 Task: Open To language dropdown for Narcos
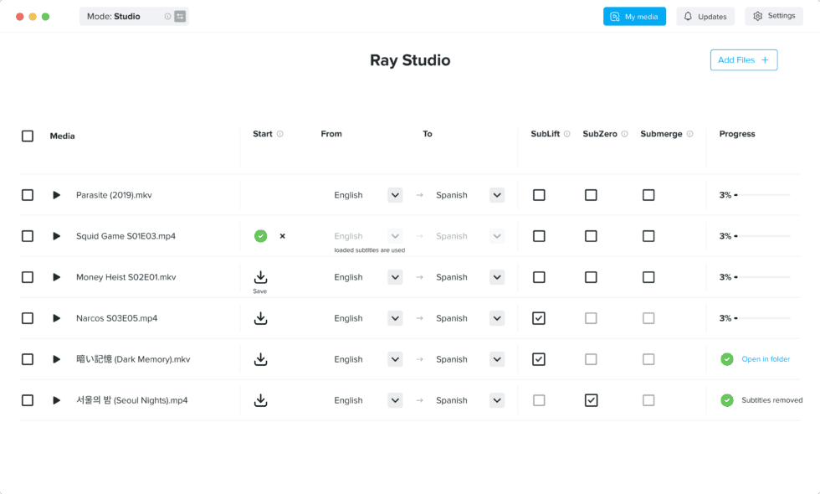pyautogui.click(x=497, y=318)
